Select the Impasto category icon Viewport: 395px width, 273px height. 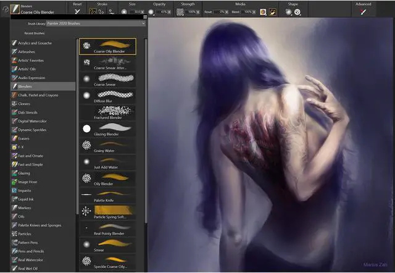[x=14, y=190]
